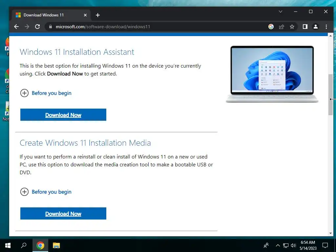This screenshot has height=252, width=336.
Task: Click the Windows 11 laptop image
Action: [272, 74]
